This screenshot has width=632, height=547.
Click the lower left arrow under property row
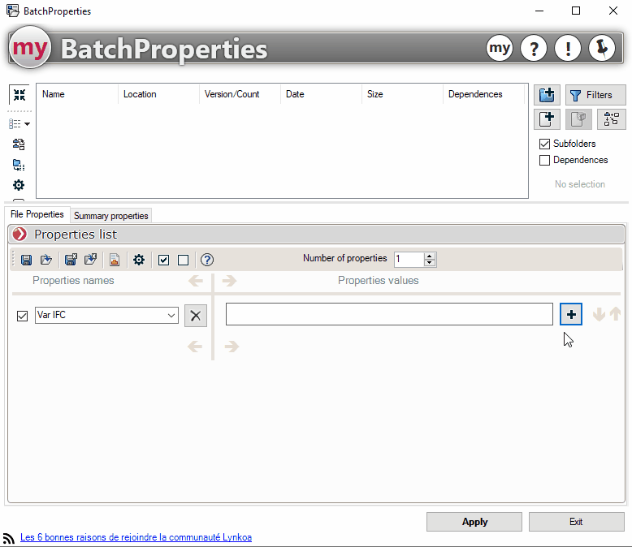coord(195,347)
